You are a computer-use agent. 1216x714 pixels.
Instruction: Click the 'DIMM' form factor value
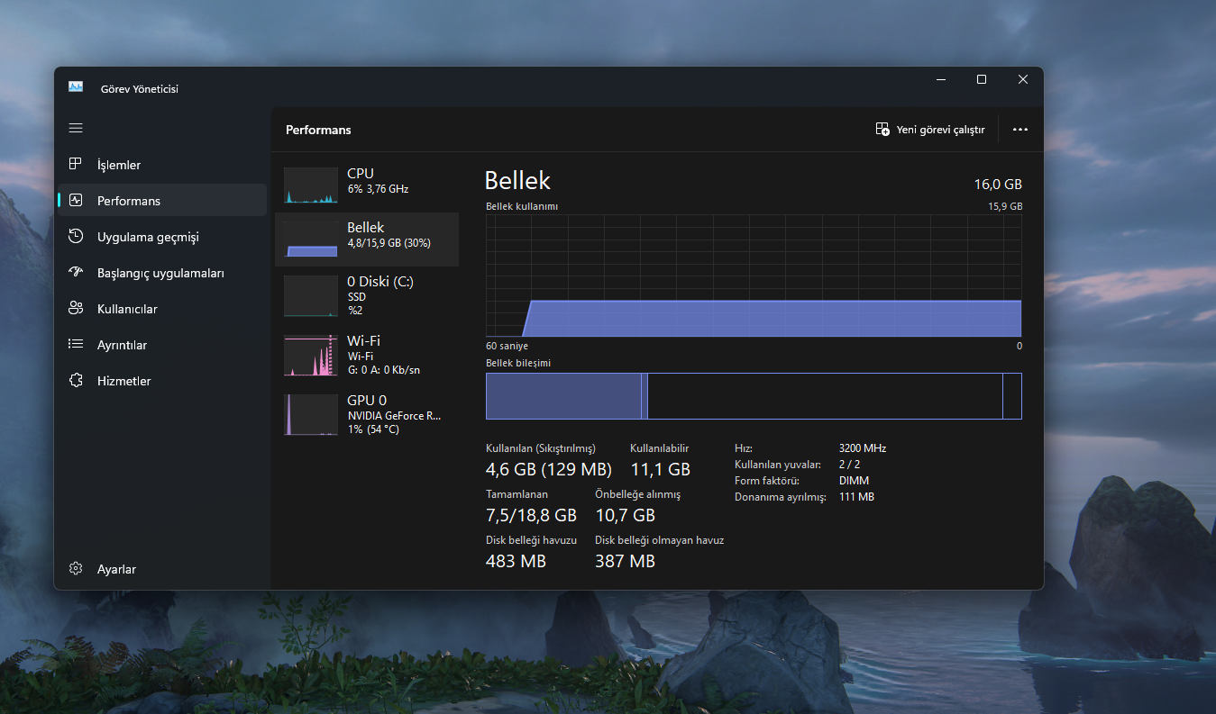[854, 481]
